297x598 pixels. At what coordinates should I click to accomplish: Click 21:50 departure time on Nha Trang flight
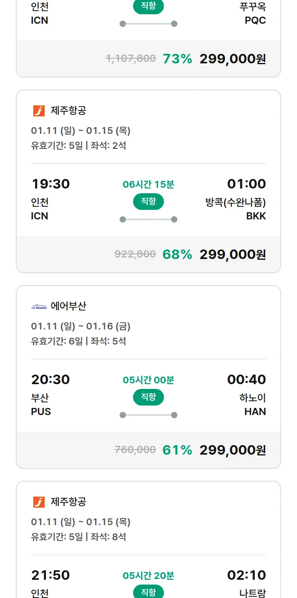click(x=50, y=575)
